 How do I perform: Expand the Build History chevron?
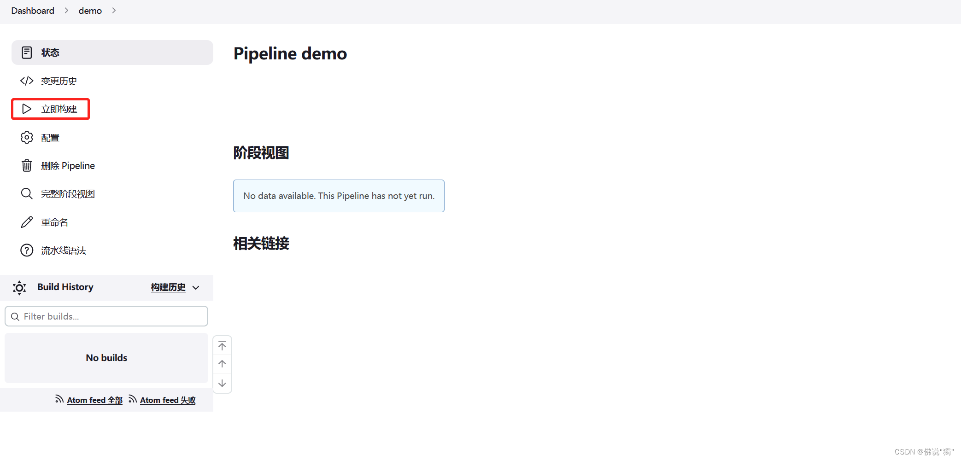[196, 288]
